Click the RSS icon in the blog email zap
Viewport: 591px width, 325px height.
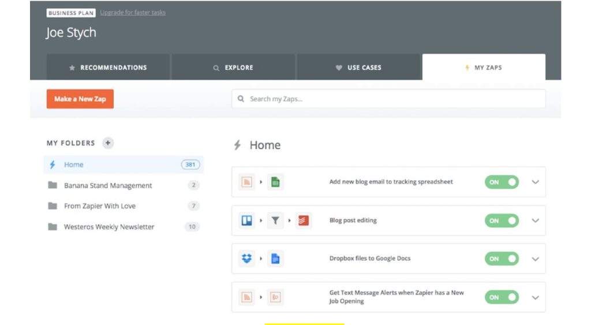[x=246, y=182]
